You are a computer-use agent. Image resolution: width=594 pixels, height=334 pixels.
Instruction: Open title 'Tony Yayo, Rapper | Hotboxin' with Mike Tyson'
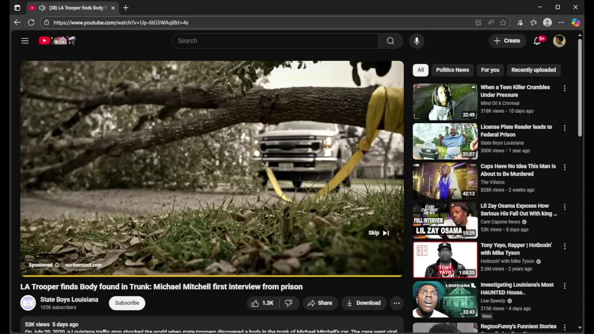click(516, 249)
